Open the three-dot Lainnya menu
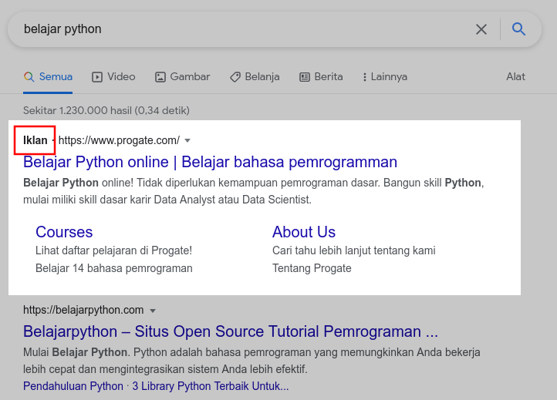This screenshot has height=400, width=557. point(362,77)
